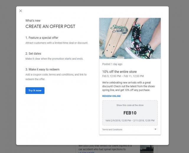This screenshot has width=189, height=153.
Task: Click the Posted 1 day ago text
Action: pyautogui.click(x=112, y=64)
